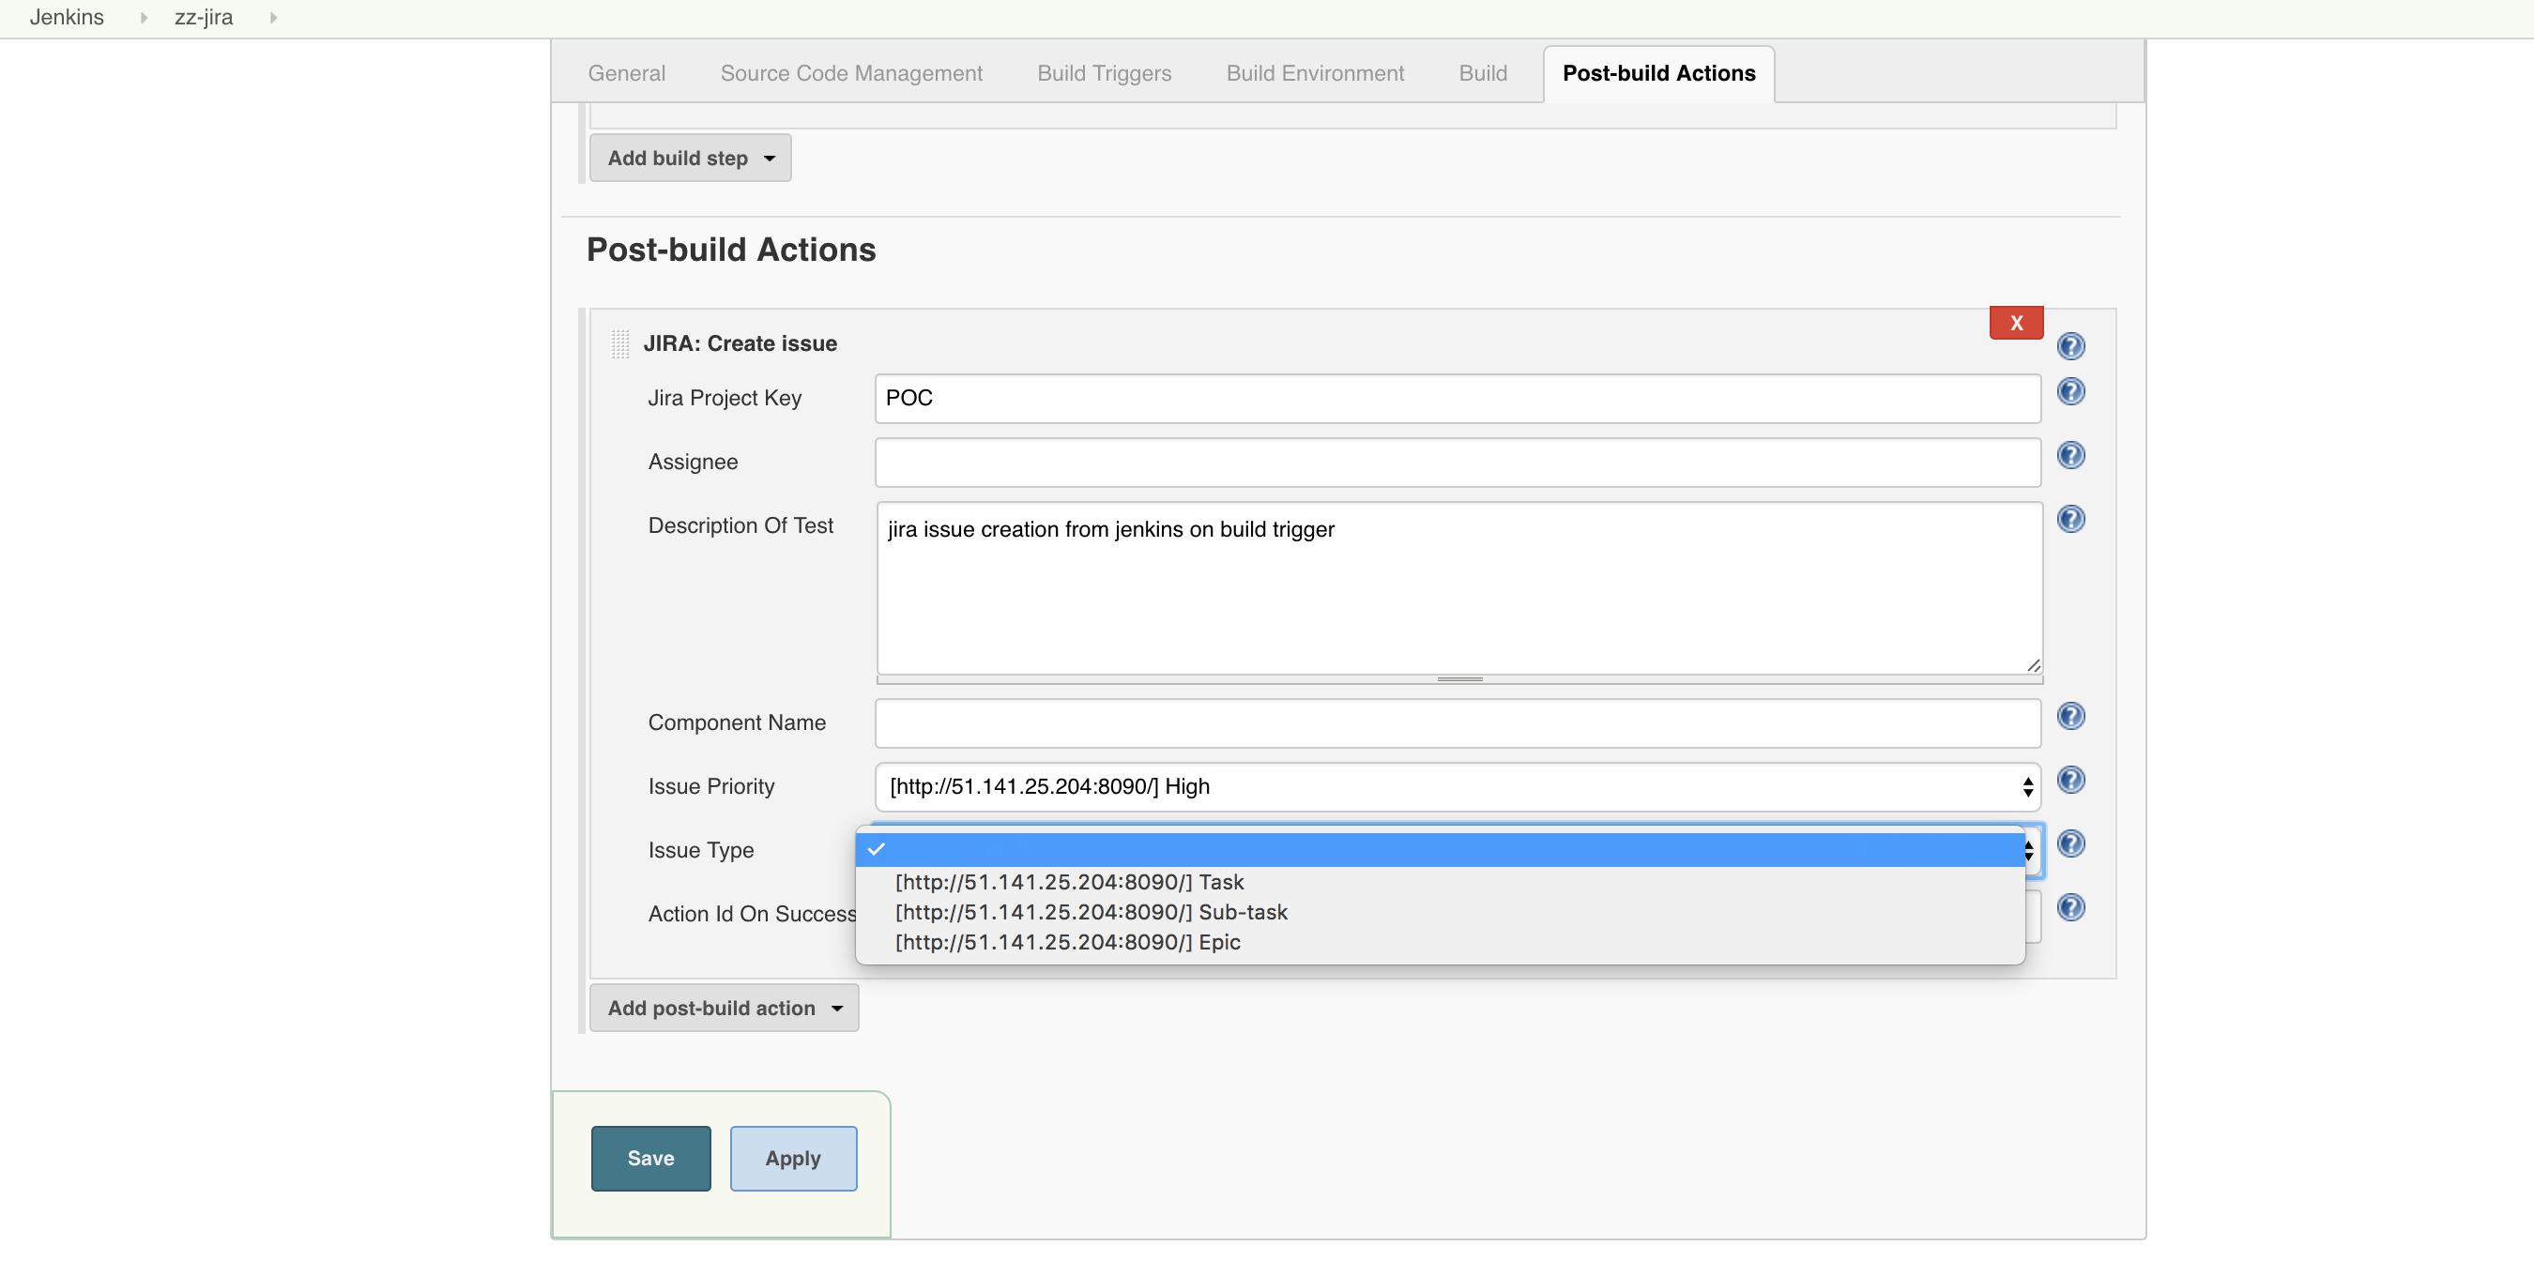Open help icon beside Description Of Test
Screen dimensions: 2534x1276
pos(2070,519)
